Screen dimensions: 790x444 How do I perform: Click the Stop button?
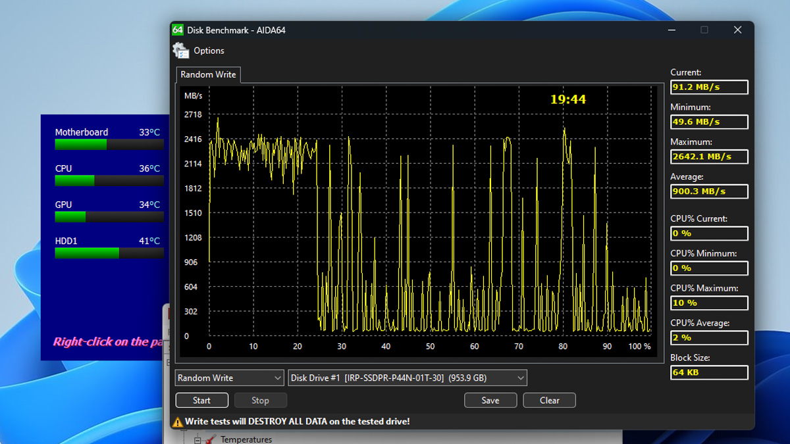260,400
